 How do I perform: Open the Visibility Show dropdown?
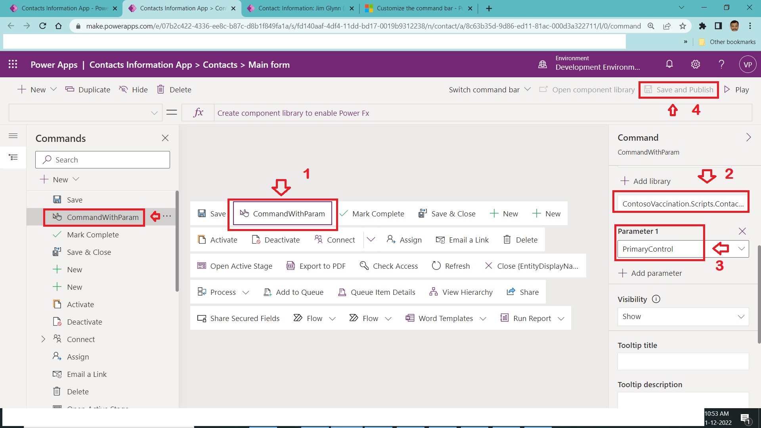tap(683, 317)
